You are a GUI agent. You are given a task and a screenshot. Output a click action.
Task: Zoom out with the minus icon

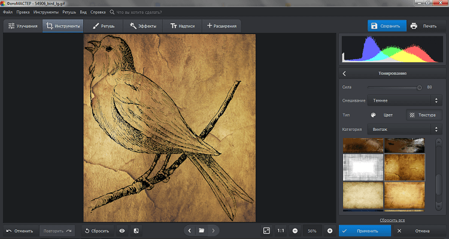(295, 231)
